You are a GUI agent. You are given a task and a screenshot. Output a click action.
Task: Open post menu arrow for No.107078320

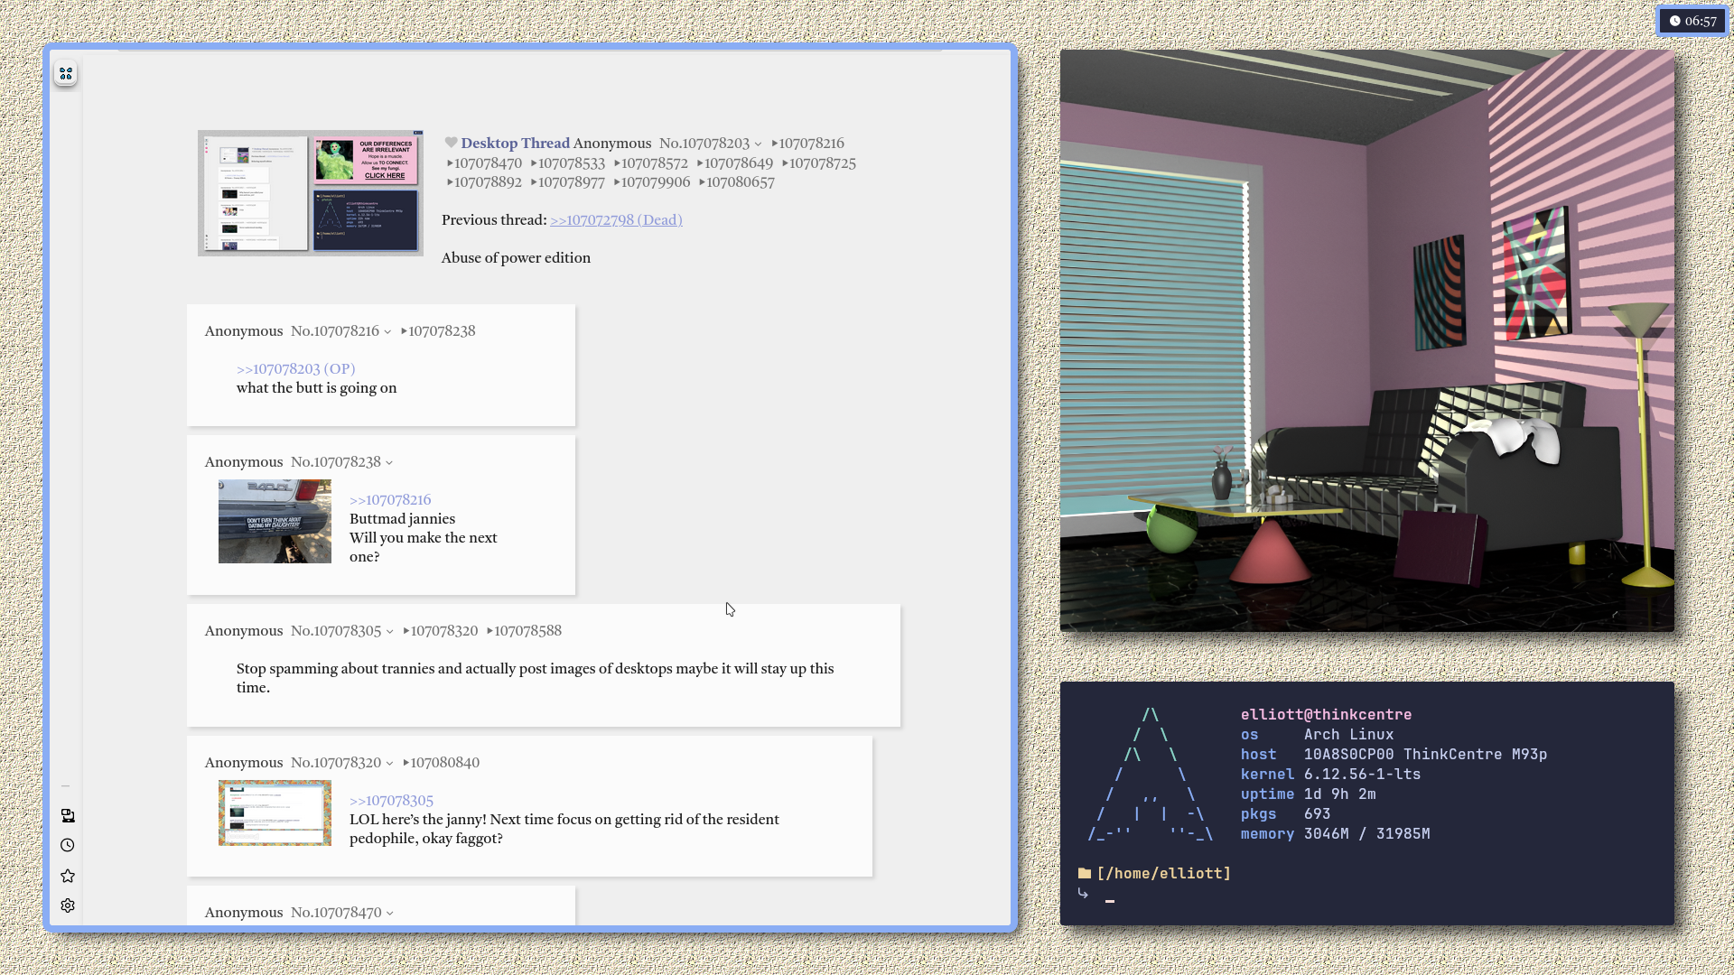(390, 764)
